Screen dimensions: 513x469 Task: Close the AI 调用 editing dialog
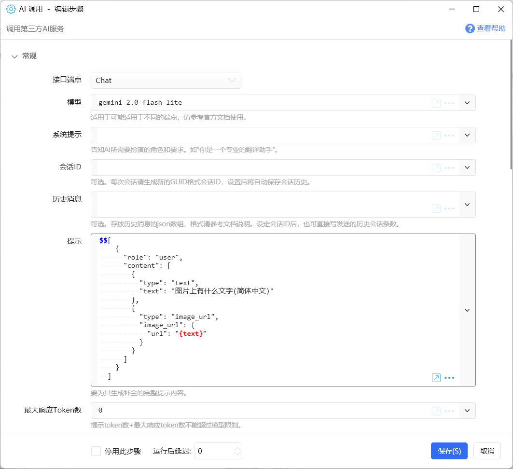(501, 9)
